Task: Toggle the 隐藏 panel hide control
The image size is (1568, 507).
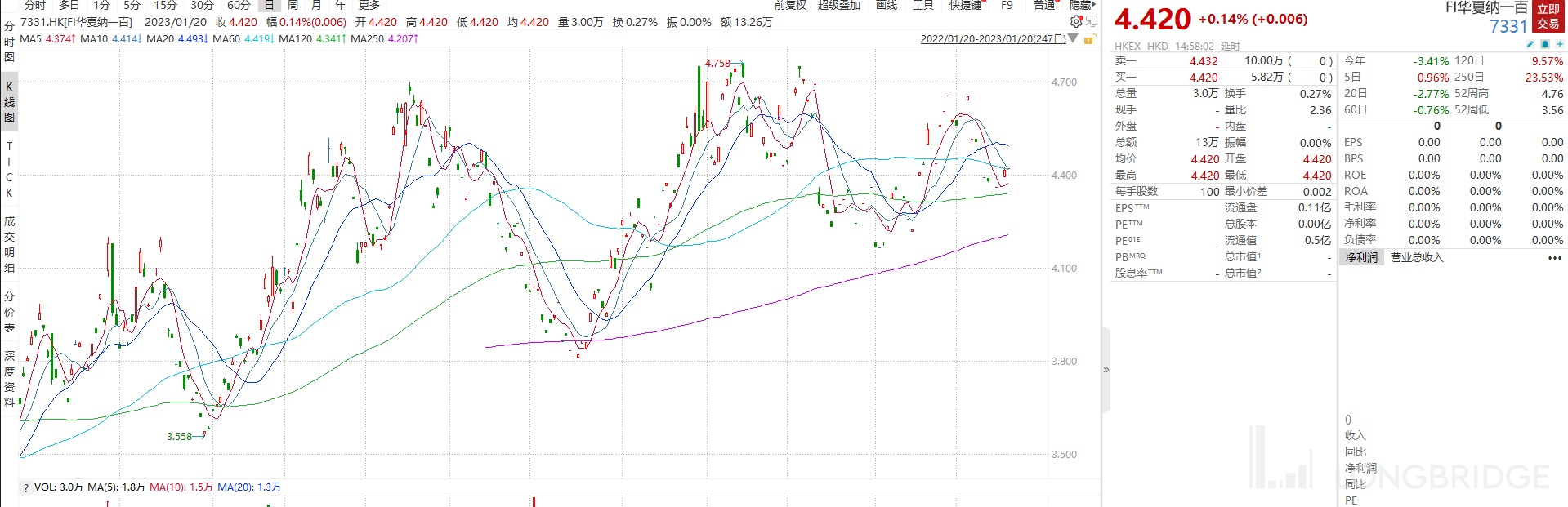Action: click(1082, 5)
